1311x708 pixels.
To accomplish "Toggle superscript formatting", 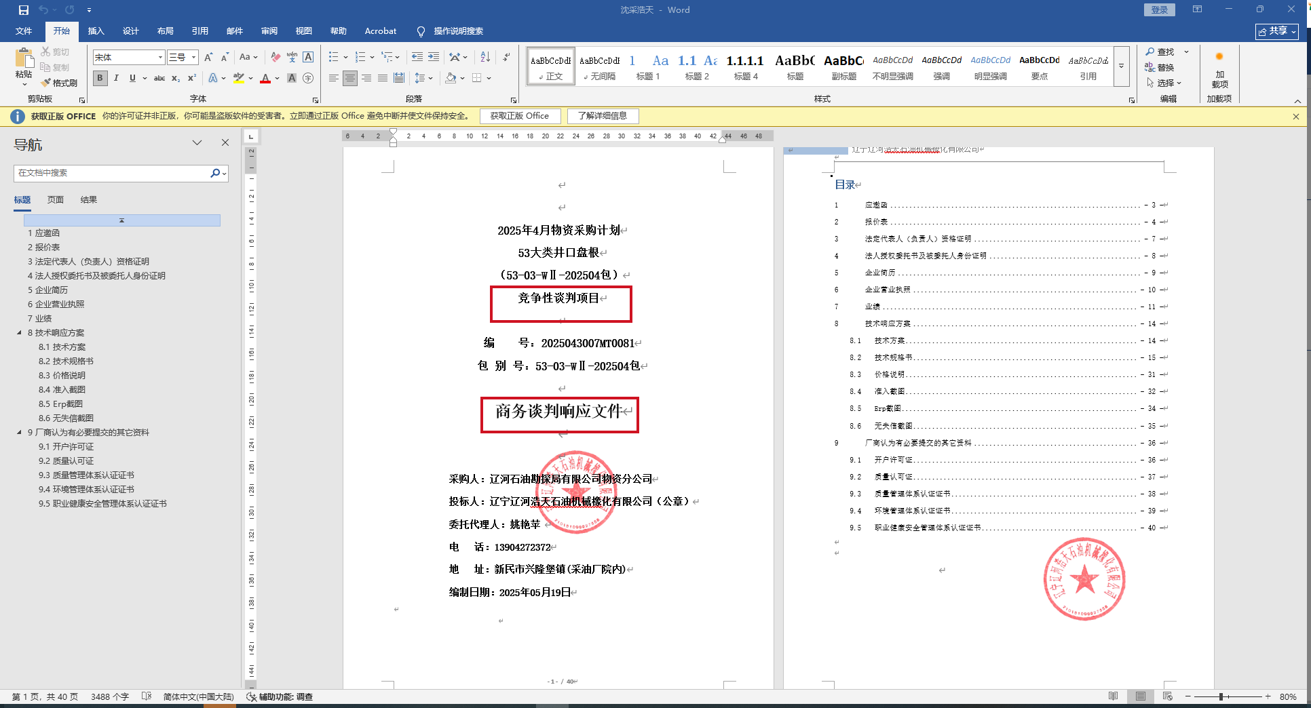I will [x=192, y=78].
